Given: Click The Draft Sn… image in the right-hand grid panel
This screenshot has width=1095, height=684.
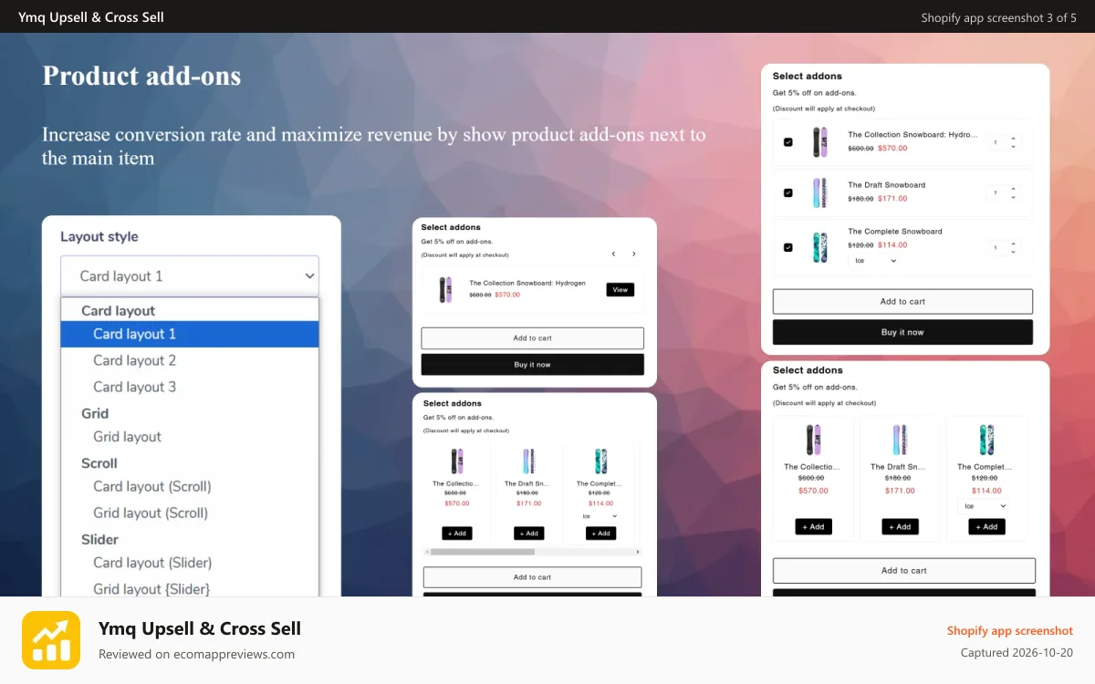Looking at the screenshot, I should tap(900, 440).
